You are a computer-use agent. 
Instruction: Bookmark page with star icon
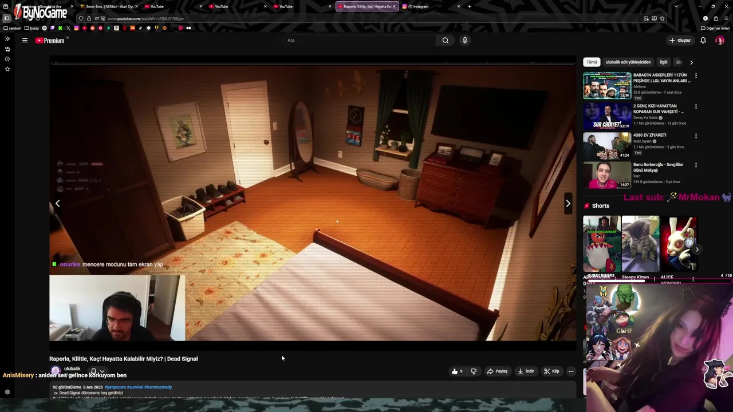pyautogui.click(x=662, y=18)
